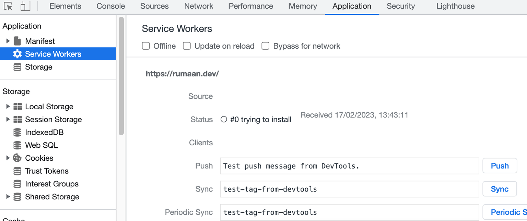Click the Service Workers panel heading
This screenshot has width=527, height=221.
(177, 29)
